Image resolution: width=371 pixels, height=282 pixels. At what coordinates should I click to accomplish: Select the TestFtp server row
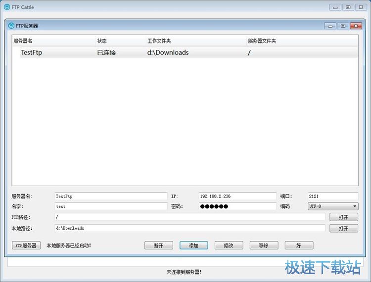188,52
